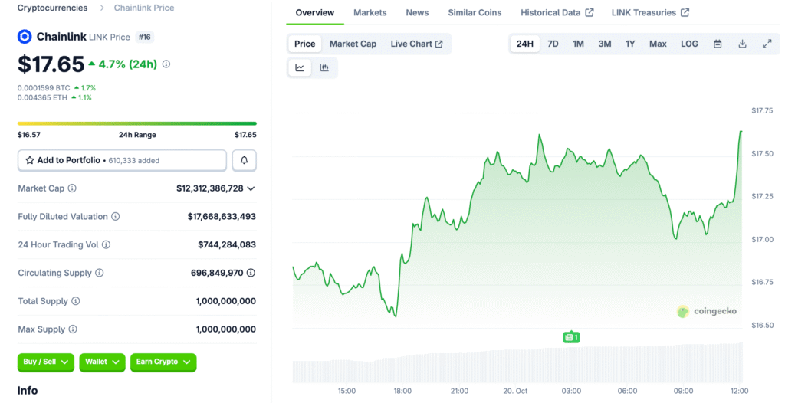Add to Portfolio button
Image resolution: width=785 pixels, height=403 pixels.
(x=122, y=160)
